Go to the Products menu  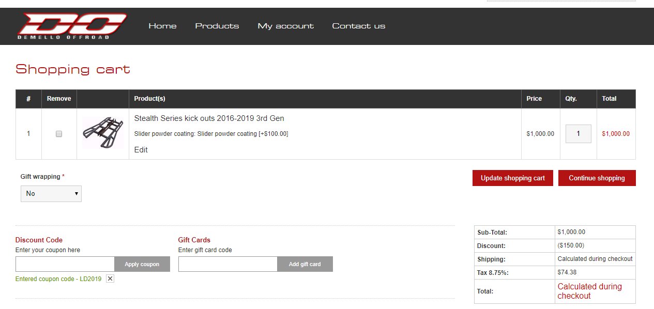click(x=217, y=26)
